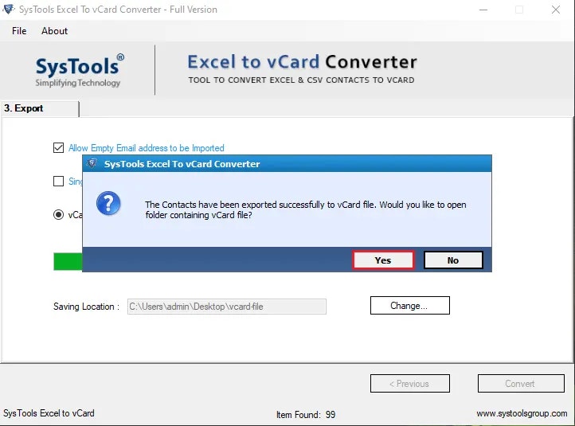Click the Excel to vCard Converter heading
Viewport: 575px width, 426px height.
pyautogui.click(x=302, y=61)
